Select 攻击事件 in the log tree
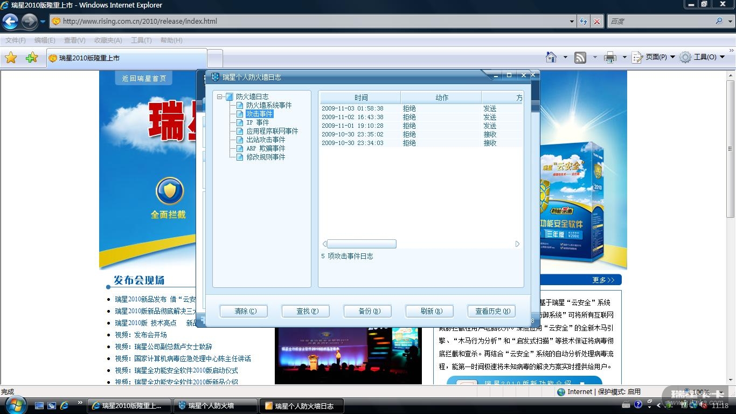Screen dimensions: 736x414 point(259,114)
